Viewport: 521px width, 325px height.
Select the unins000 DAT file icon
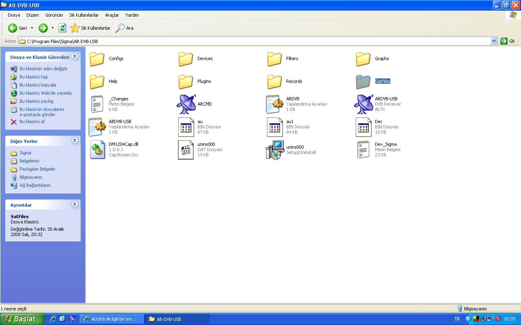point(186,150)
